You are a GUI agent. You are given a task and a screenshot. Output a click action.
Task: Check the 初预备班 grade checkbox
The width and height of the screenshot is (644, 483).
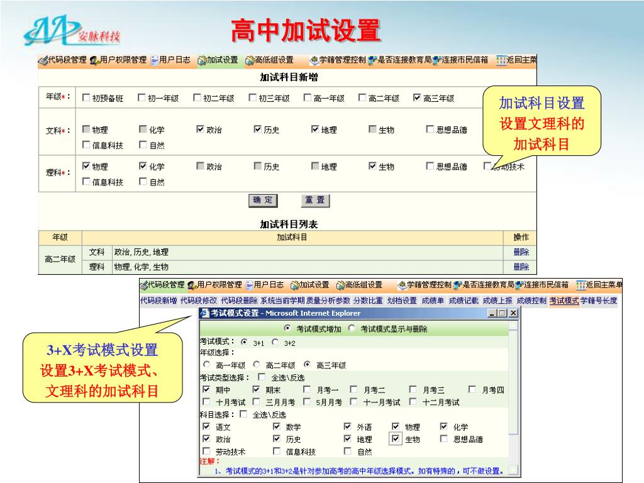(86, 97)
